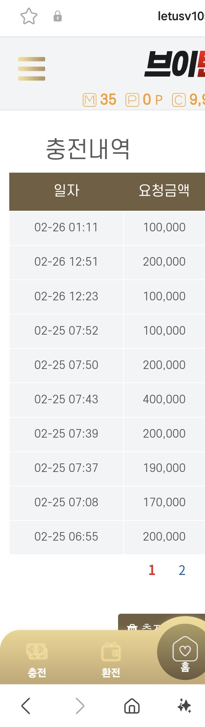205x727 pixels.
Task: Tap the M message count icon
Action: [x=90, y=100]
